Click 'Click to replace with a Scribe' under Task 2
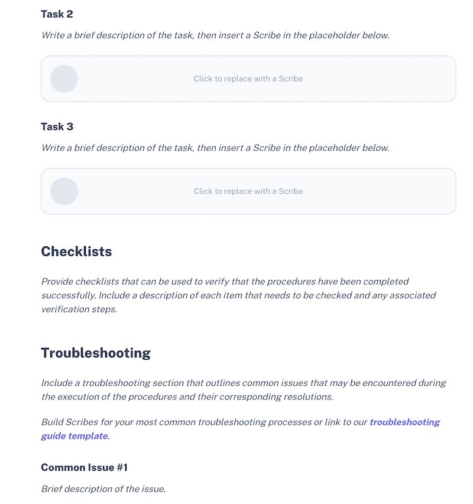This screenshot has width=473, height=504. click(248, 79)
